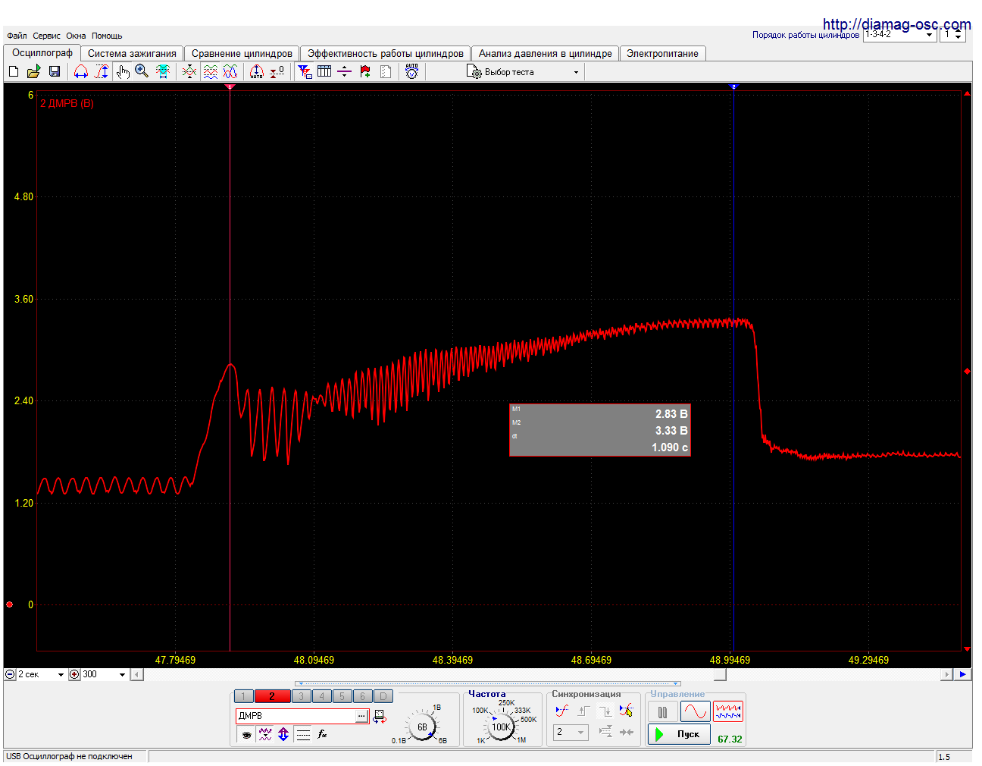Click the probe swap icon
The image size is (982, 766).
click(x=380, y=717)
